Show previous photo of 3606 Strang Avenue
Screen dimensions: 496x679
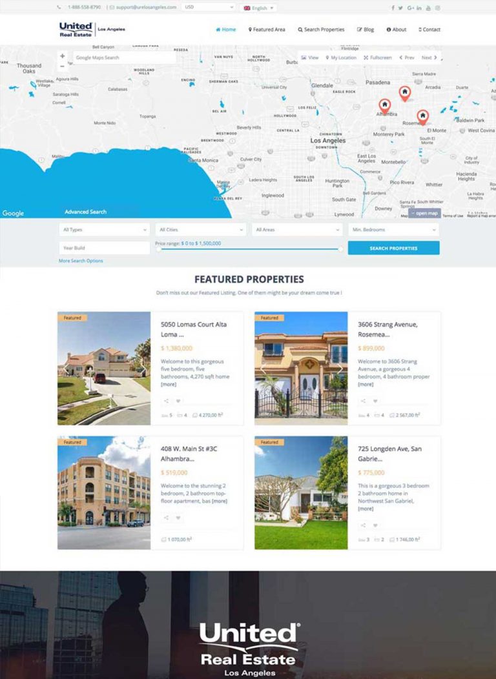tap(263, 369)
